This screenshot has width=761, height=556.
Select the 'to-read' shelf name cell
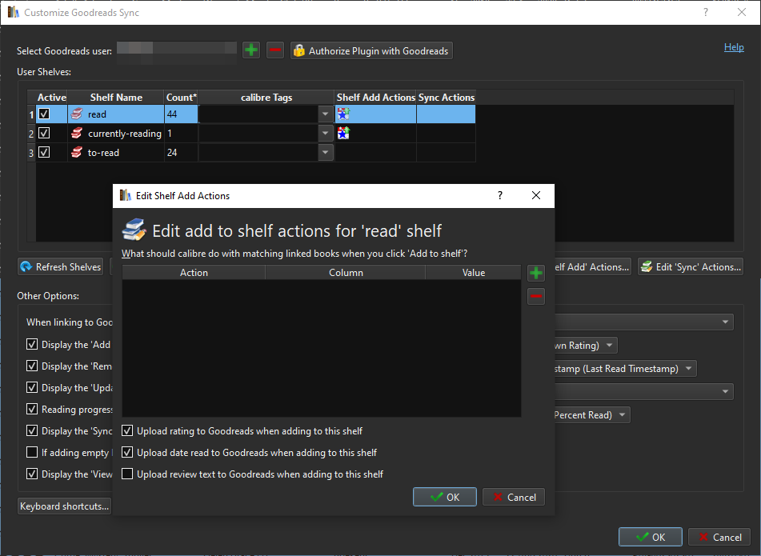coord(116,152)
